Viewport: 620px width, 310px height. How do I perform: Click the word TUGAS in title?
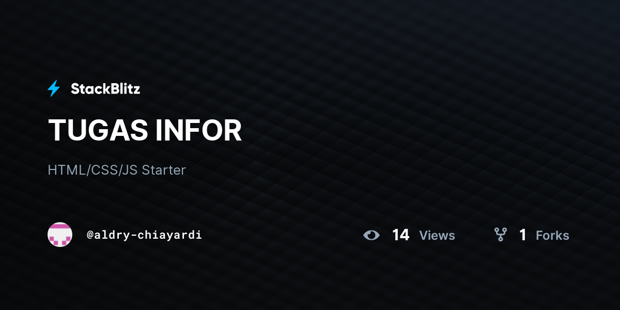(98, 130)
